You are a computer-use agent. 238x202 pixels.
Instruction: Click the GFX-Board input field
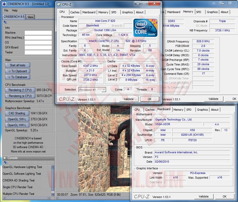click(38, 47)
